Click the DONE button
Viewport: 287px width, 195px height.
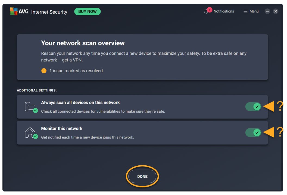[x=142, y=177]
